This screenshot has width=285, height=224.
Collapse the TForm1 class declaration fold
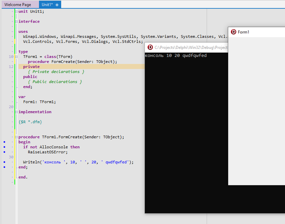pyautogui.click(x=16, y=57)
